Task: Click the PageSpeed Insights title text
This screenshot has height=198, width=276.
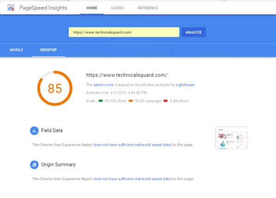Action: [x=43, y=8]
